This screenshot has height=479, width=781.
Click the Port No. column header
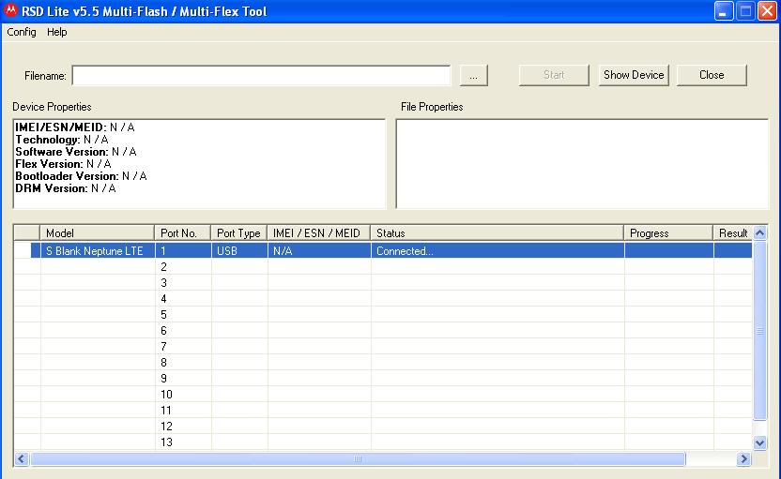pyautogui.click(x=183, y=232)
